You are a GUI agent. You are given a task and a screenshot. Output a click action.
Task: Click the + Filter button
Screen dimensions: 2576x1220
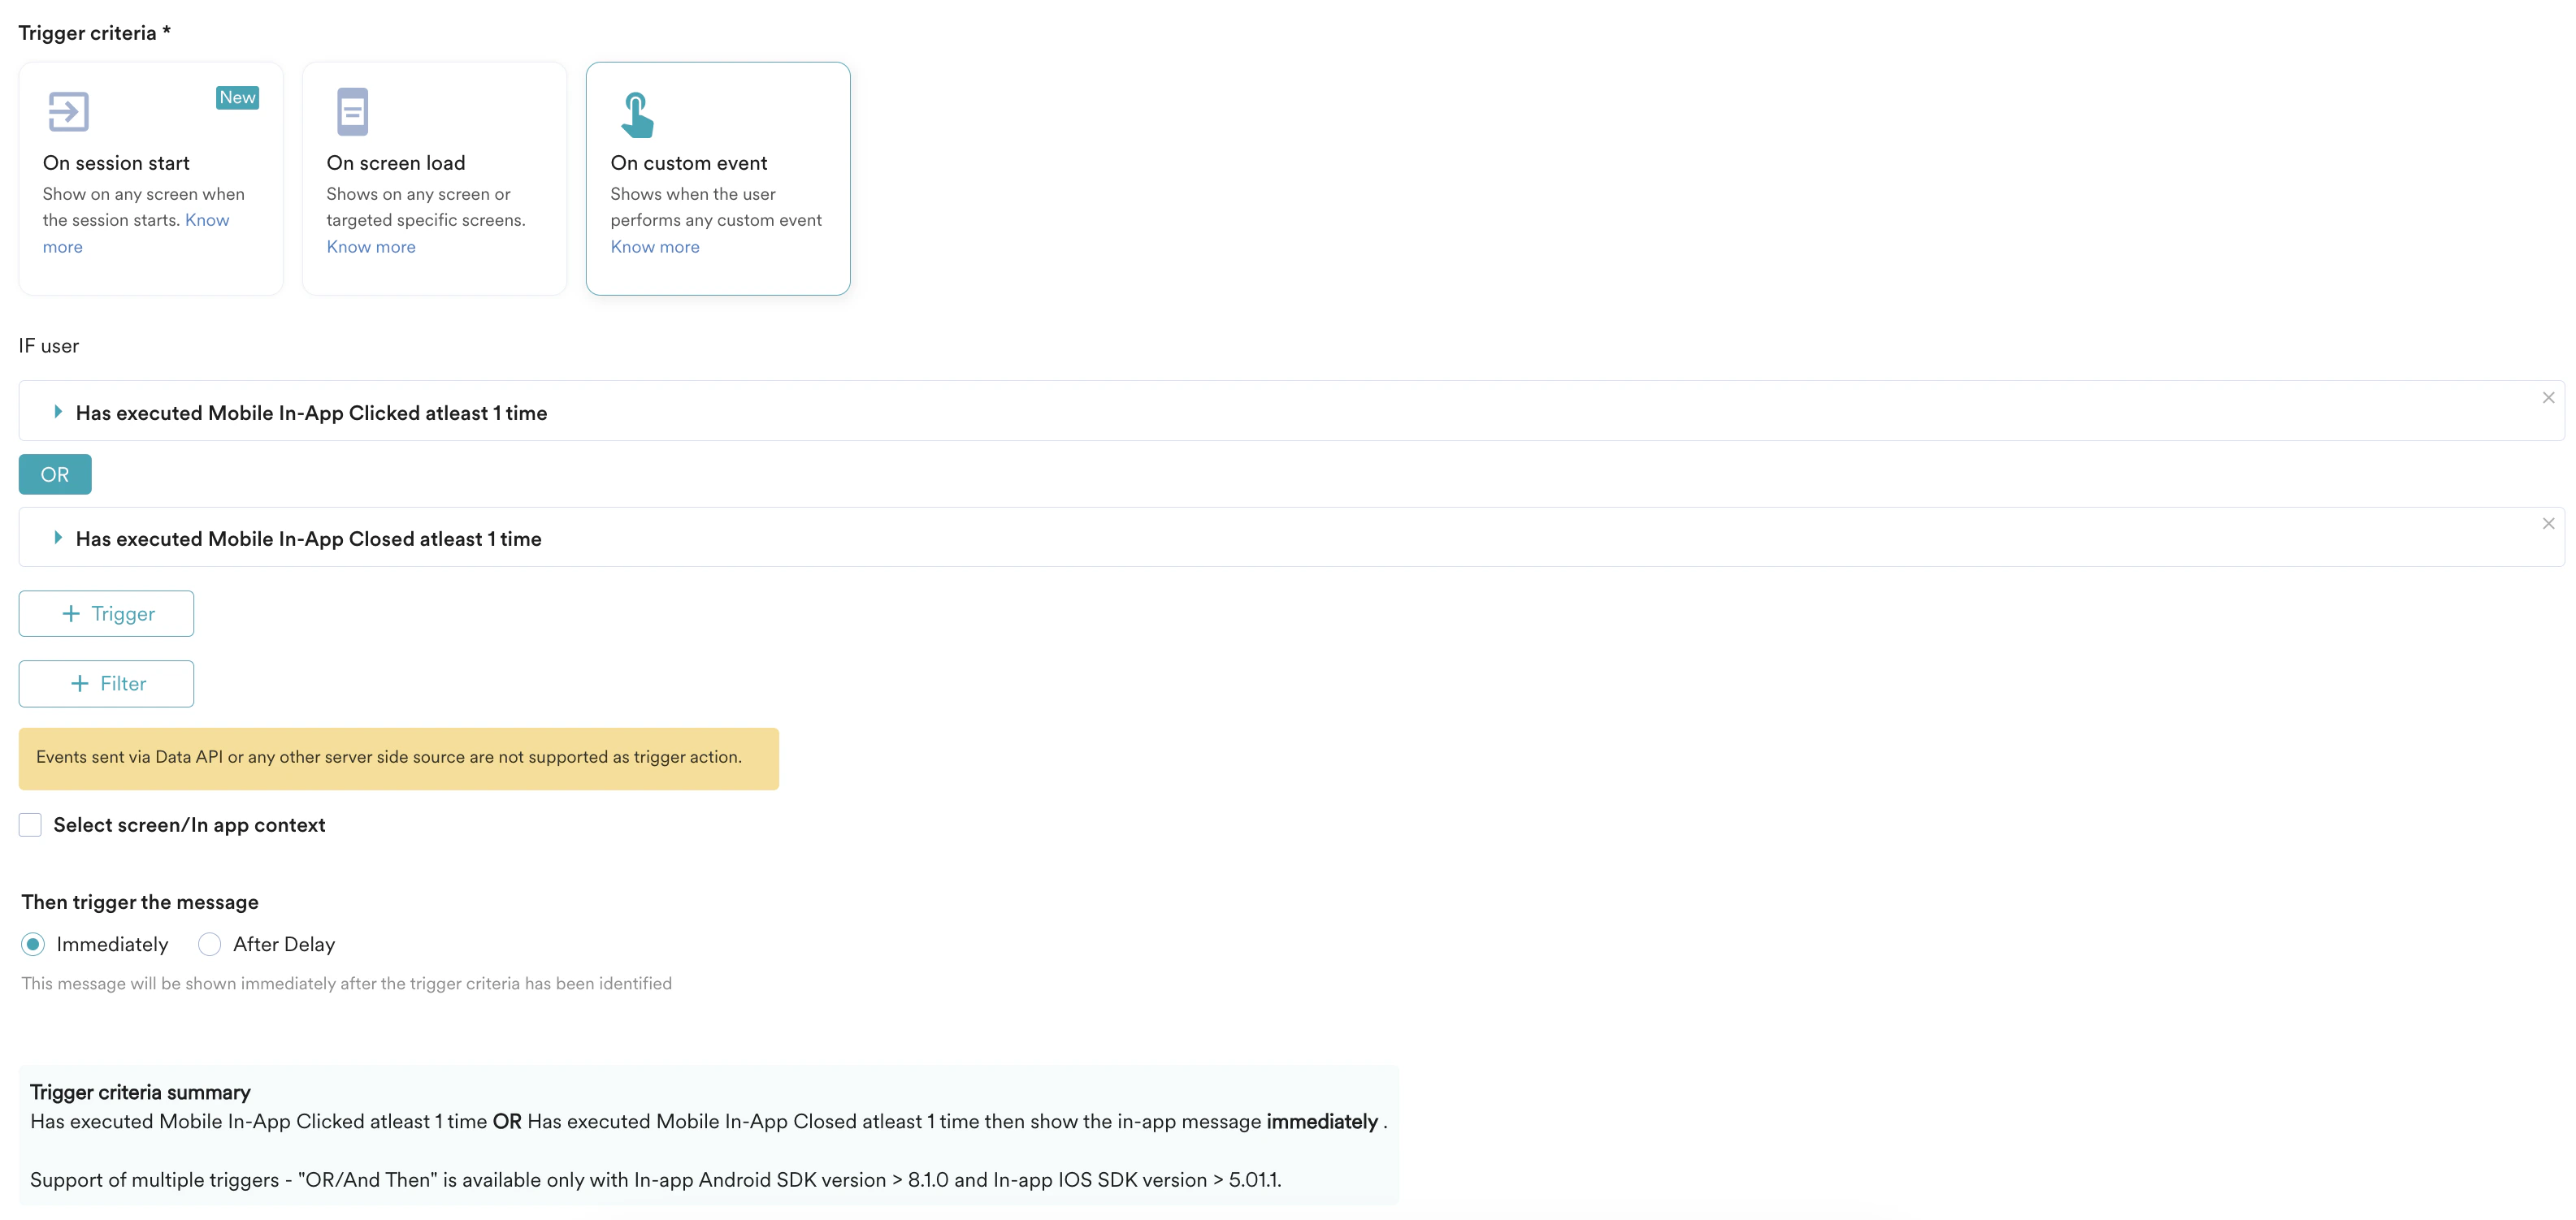(106, 683)
